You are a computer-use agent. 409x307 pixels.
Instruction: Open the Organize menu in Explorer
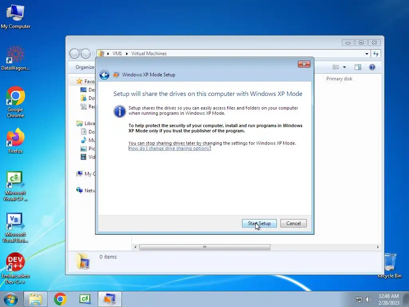point(85,67)
